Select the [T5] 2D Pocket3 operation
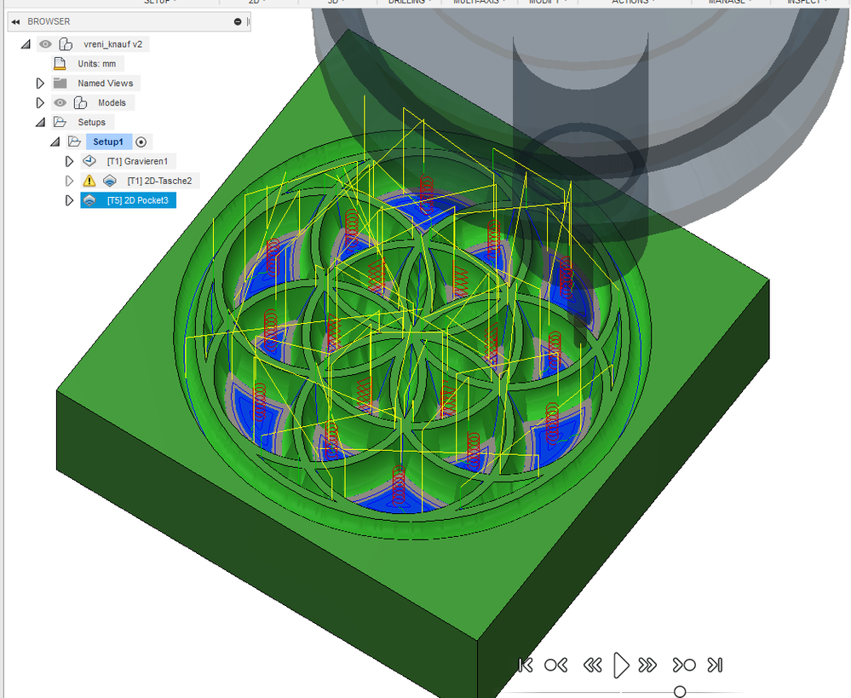Screen dimensions: 851x698 tap(137, 200)
